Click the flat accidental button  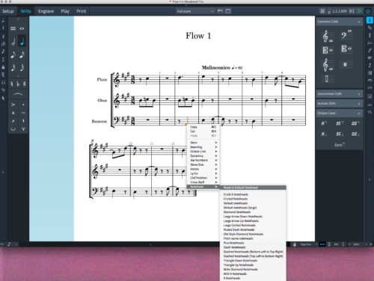click(18, 84)
